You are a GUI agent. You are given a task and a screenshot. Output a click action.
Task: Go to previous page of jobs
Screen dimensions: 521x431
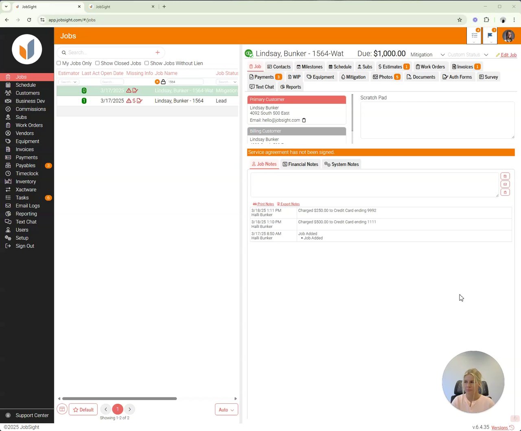(x=105, y=409)
